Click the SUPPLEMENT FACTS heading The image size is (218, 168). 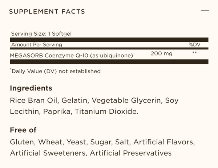tap(47, 12)
